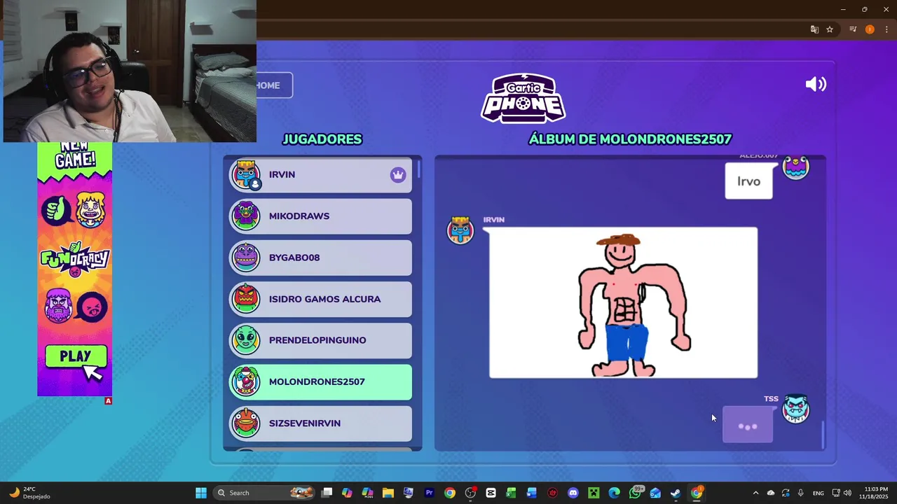Open Minecraft from taskbar
This screenshot has width=897, height=504.
594,493
